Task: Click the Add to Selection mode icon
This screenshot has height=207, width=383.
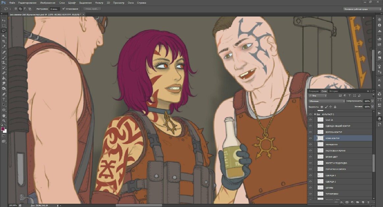Action: coord(20,9)
